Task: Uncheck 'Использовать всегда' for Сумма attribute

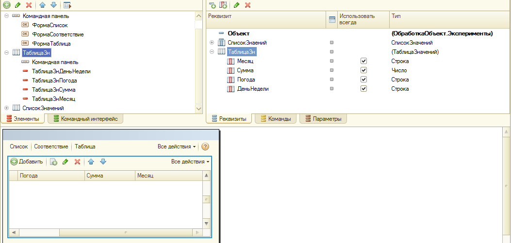Action: point(363,70)
